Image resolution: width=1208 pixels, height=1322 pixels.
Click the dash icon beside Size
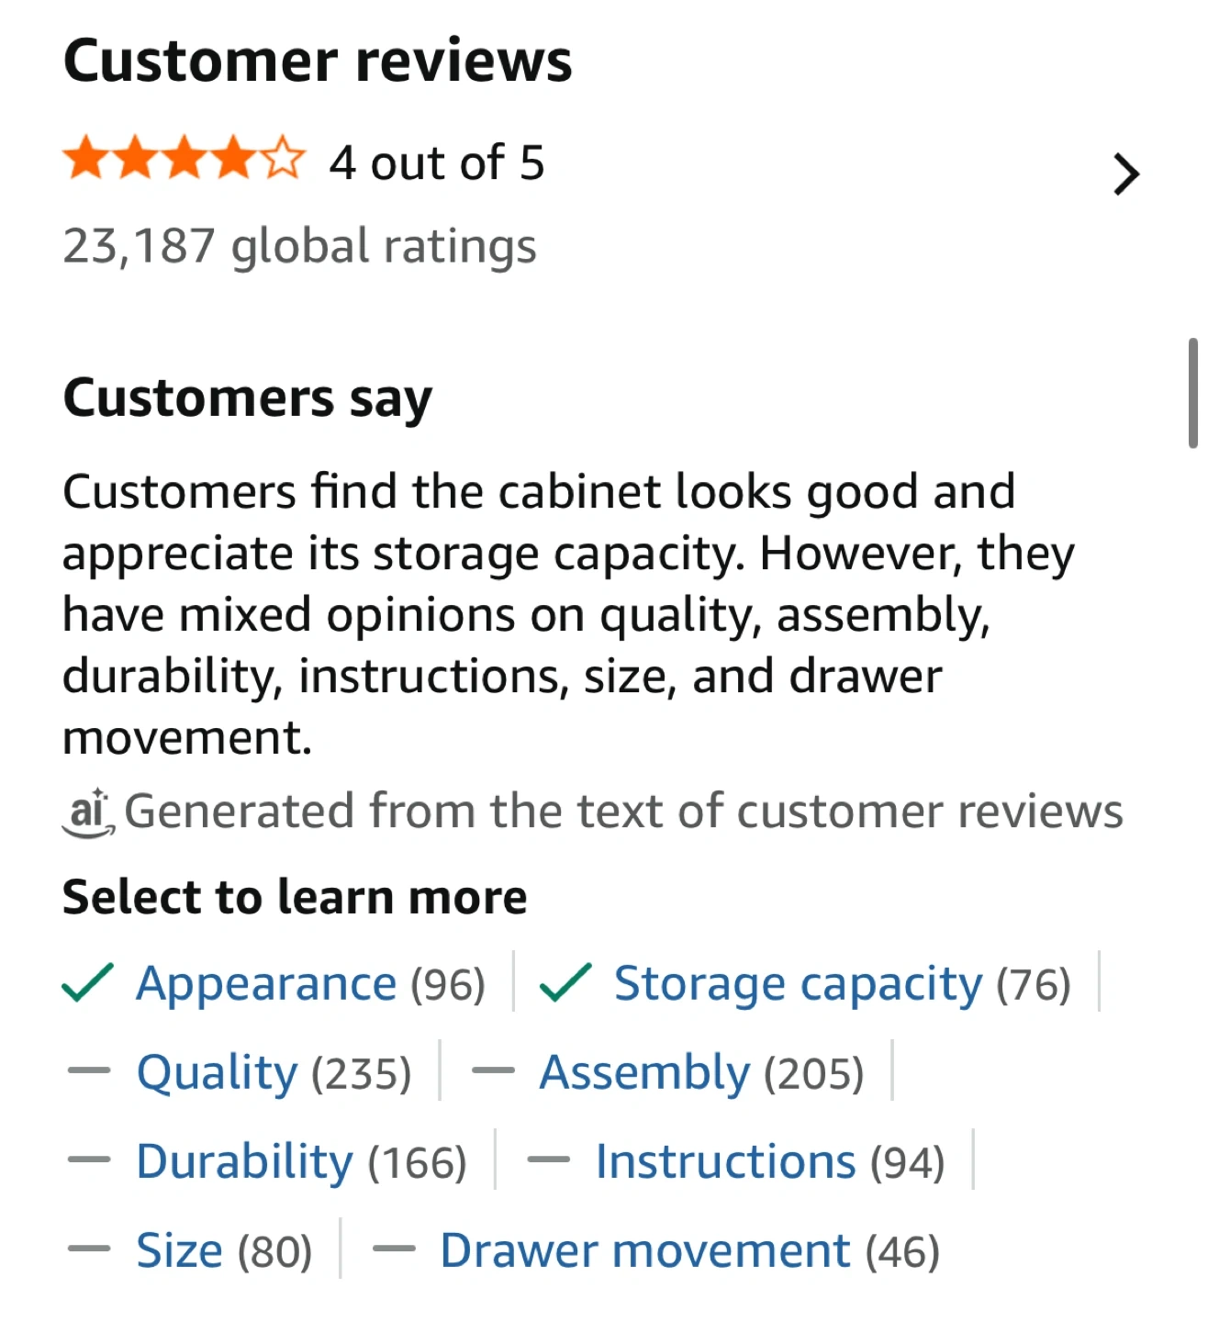coord(89,1249)
